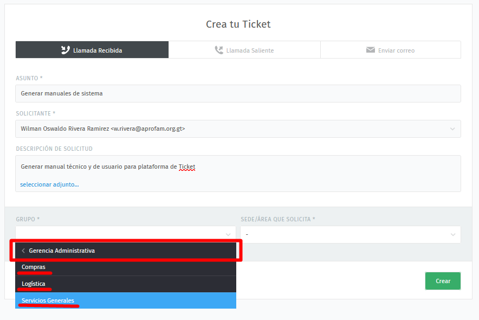This screenshot has width=479, height=320.
Task: Open the Sede/Área que solicita dropdown
Action: pyautogui.click(x=351, y=234)
